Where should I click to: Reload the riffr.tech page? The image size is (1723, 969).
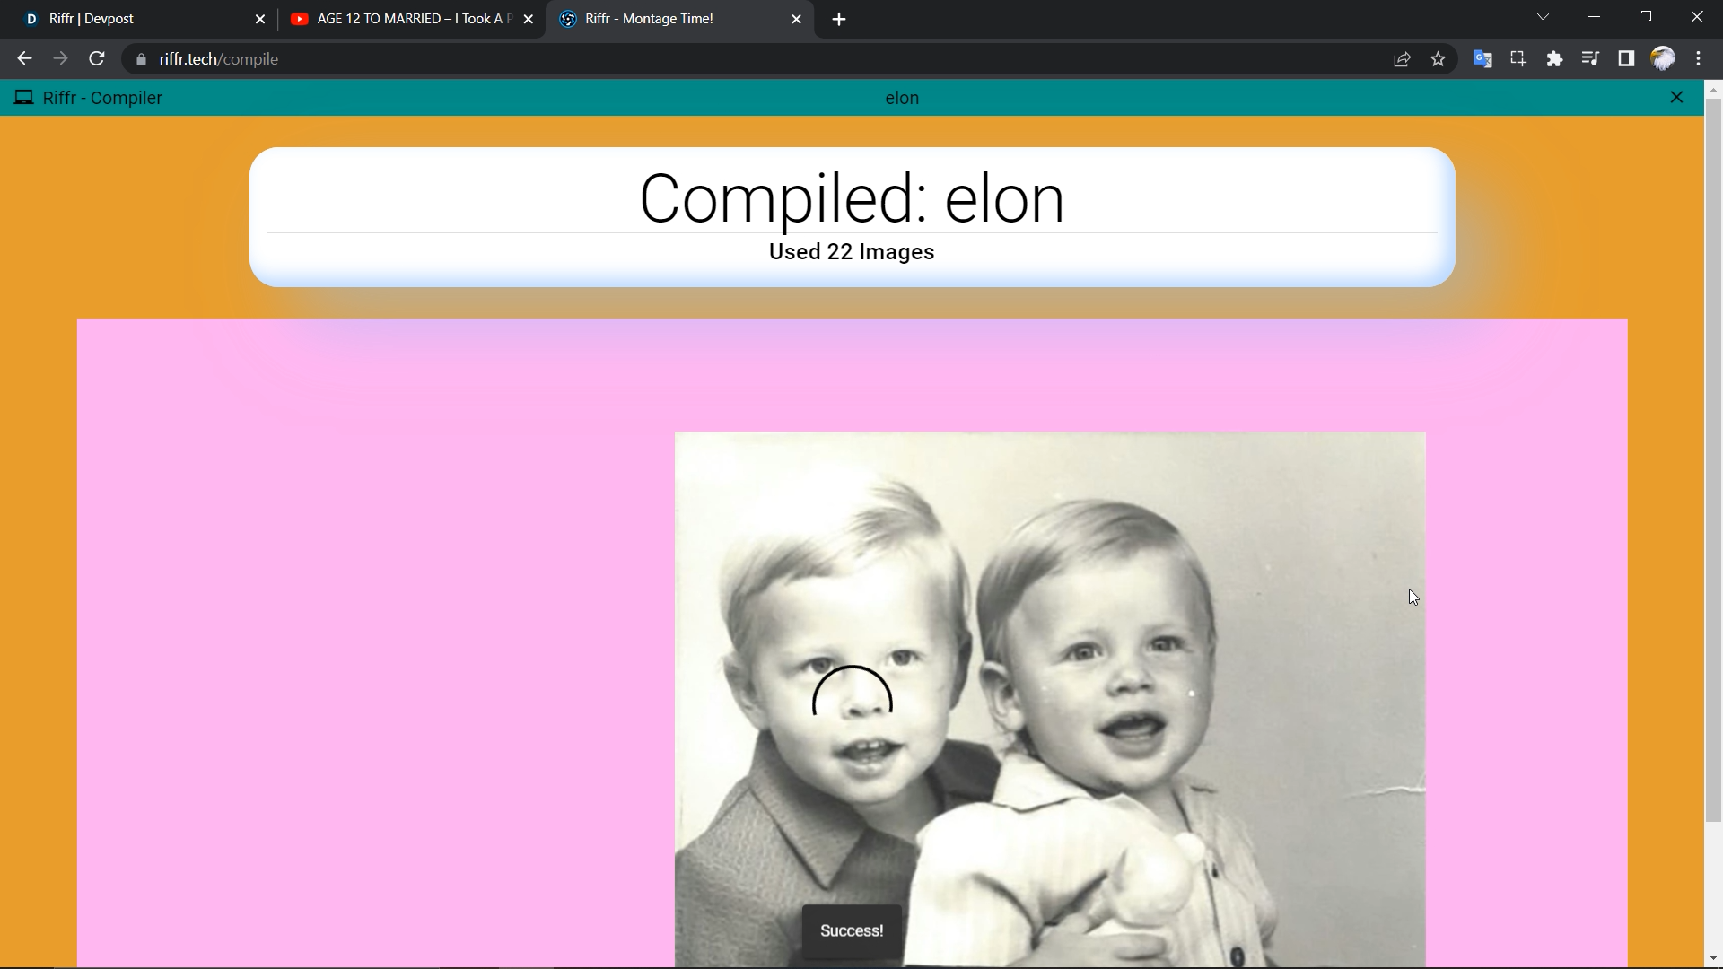97,59
